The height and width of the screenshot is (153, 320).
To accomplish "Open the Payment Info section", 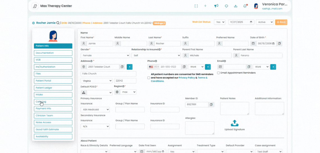I will coord(53,109).
